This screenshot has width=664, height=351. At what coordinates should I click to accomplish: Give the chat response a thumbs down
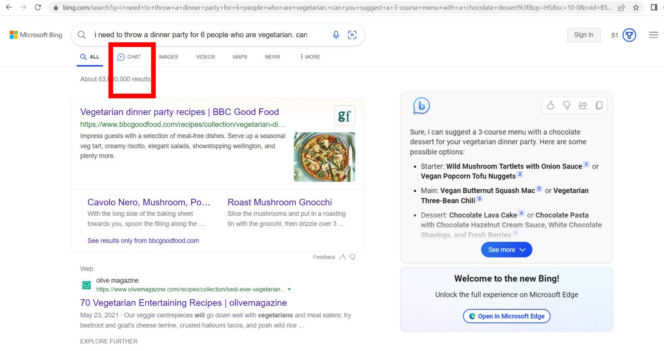(566, 105)
